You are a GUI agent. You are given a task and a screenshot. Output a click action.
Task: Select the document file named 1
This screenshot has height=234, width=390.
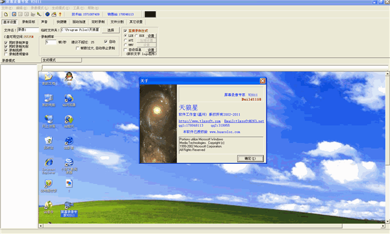(69, 186)
